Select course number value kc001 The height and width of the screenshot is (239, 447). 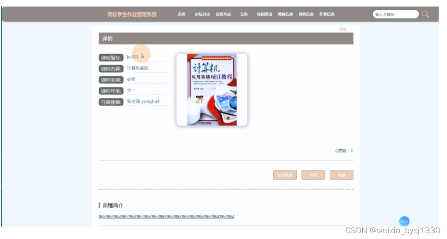(x=133, y=57)
